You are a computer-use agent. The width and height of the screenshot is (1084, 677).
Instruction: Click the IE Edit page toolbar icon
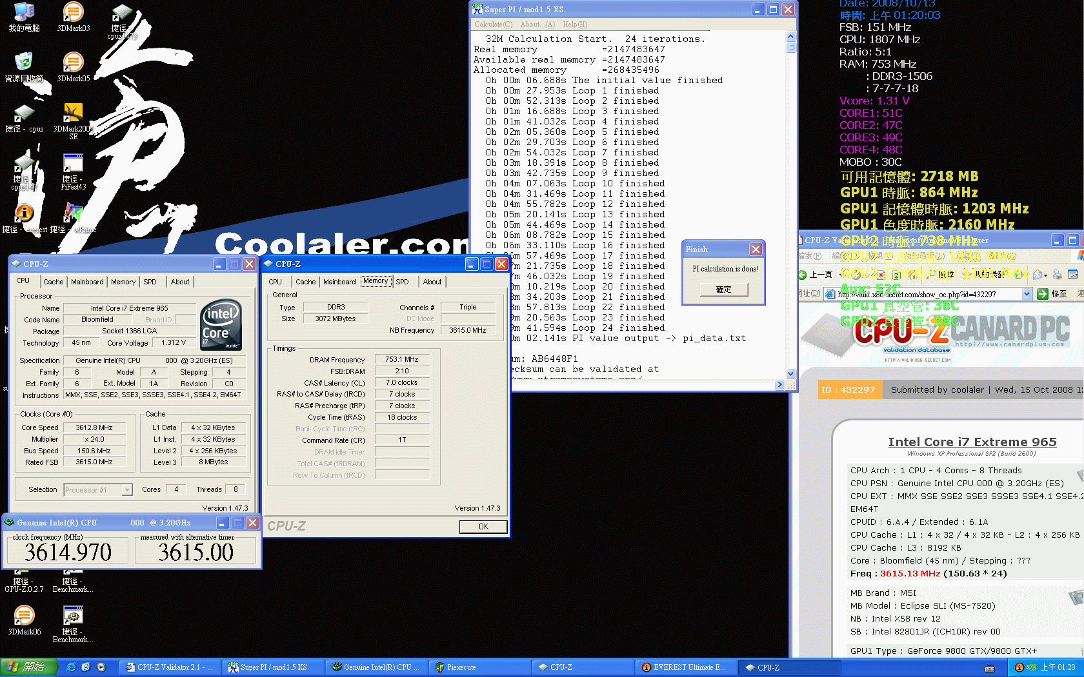[1073, 275]
